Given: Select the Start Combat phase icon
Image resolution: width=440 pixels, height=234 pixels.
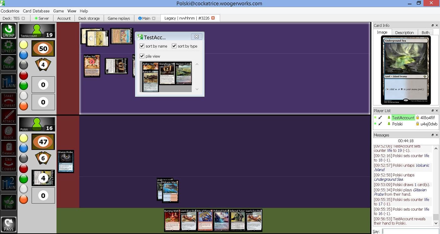Looking at the screenshot, I should [x=8, y=101].
